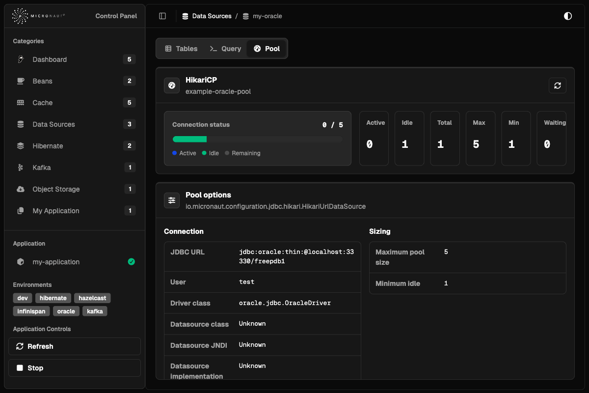The height and width of the screenshot is (393, 589).
Task: Select the Pool tab
Action: [x=267, y=49]
